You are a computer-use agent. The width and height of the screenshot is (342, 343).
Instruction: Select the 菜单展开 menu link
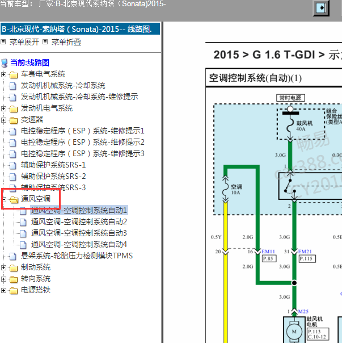[24, 42]
